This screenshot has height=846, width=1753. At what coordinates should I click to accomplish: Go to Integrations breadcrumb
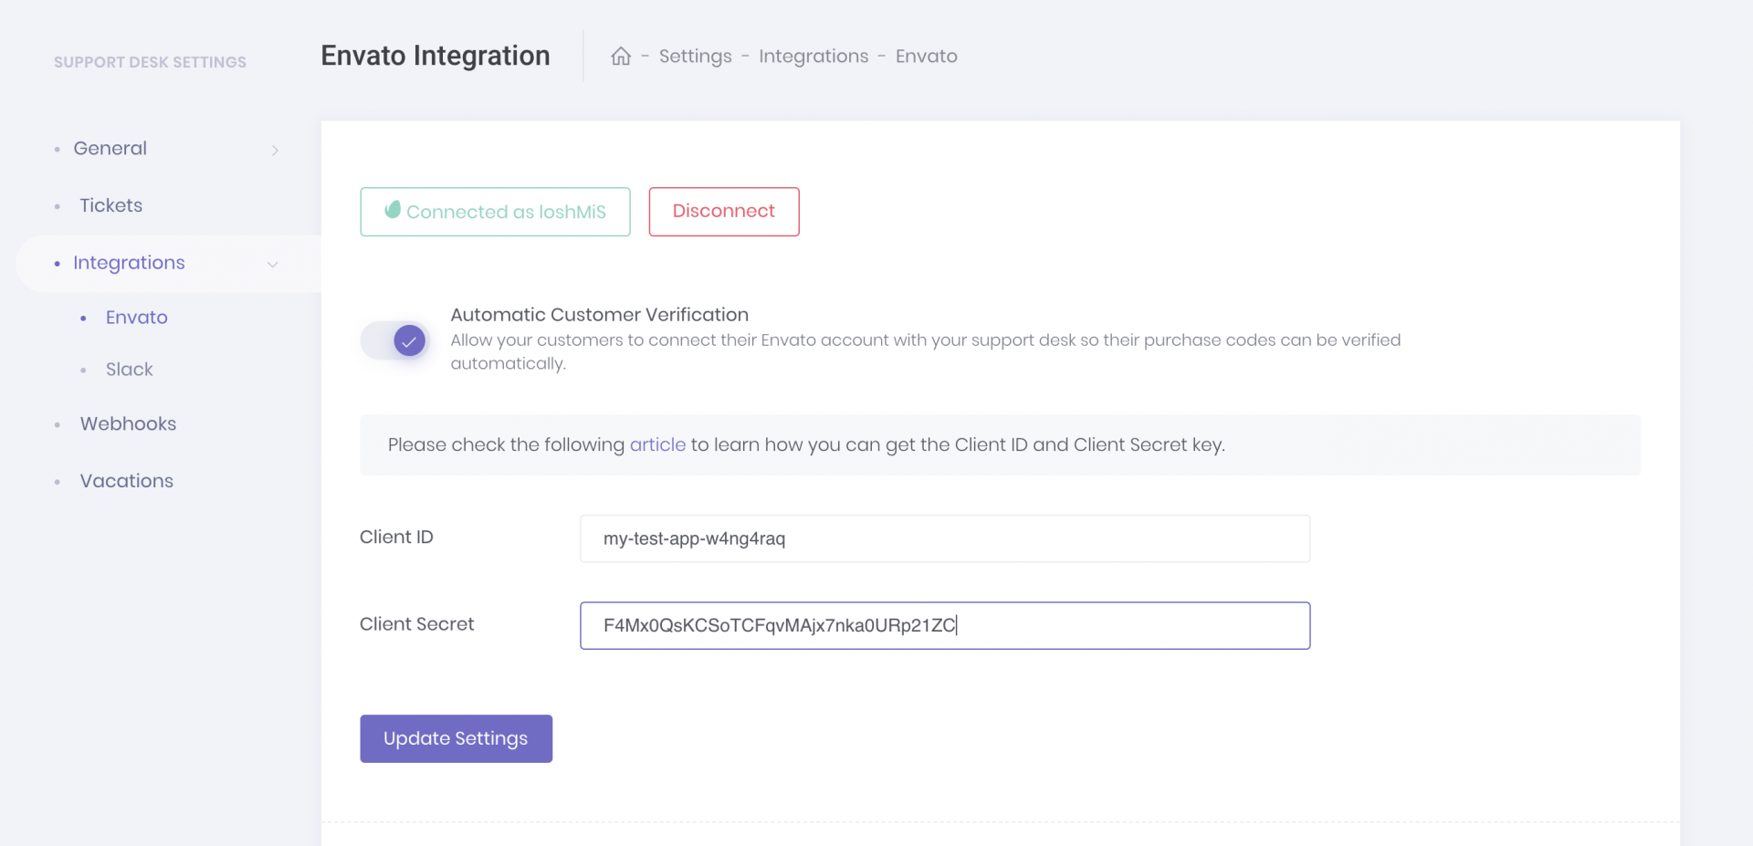coord(814,57)
